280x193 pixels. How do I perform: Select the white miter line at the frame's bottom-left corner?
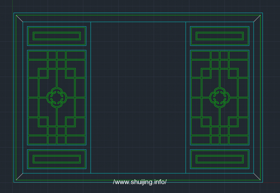(x=19, y=176)
